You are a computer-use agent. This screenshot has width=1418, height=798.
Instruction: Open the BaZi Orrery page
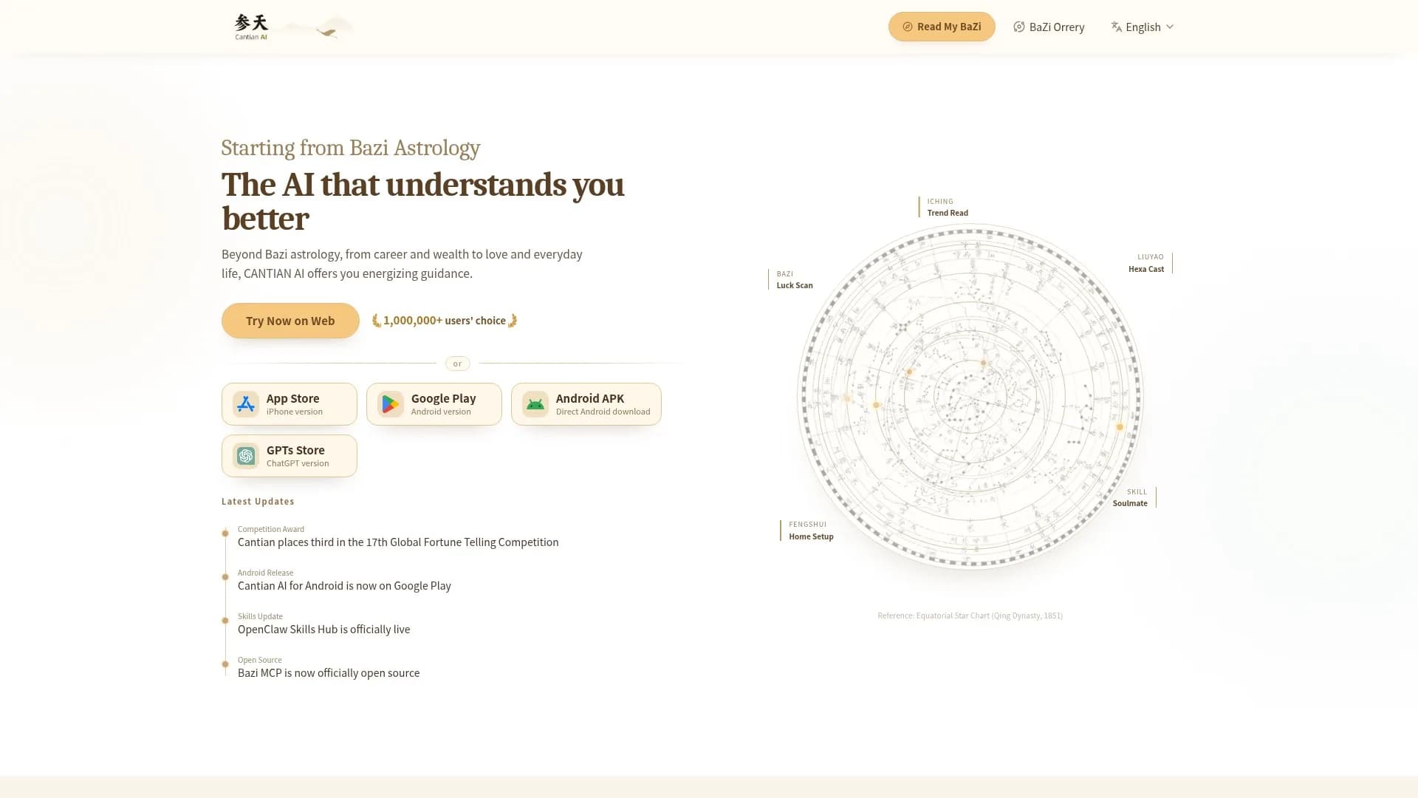coord(1049,27)
